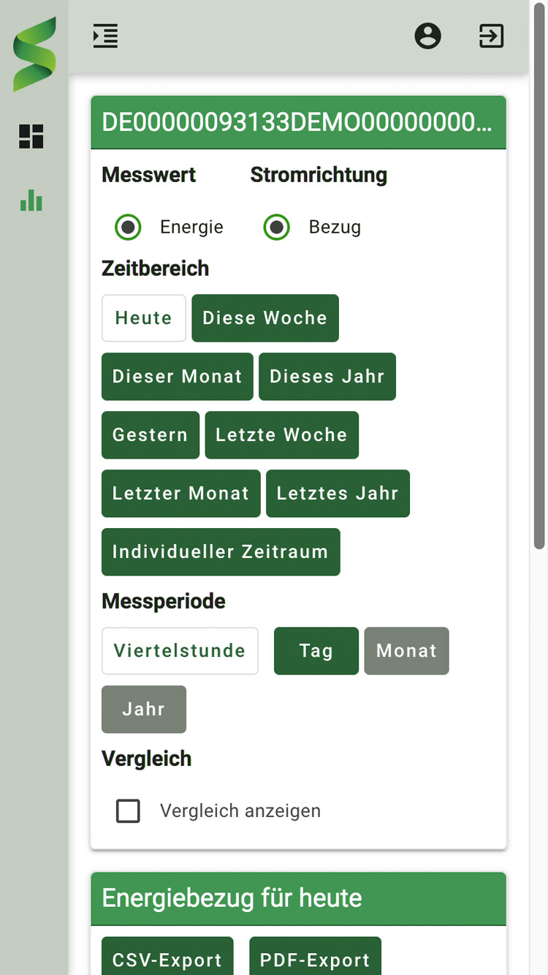This screenshot has width=548, height=975.
Task: Click the logout icon in header
Action: [492, 36]
